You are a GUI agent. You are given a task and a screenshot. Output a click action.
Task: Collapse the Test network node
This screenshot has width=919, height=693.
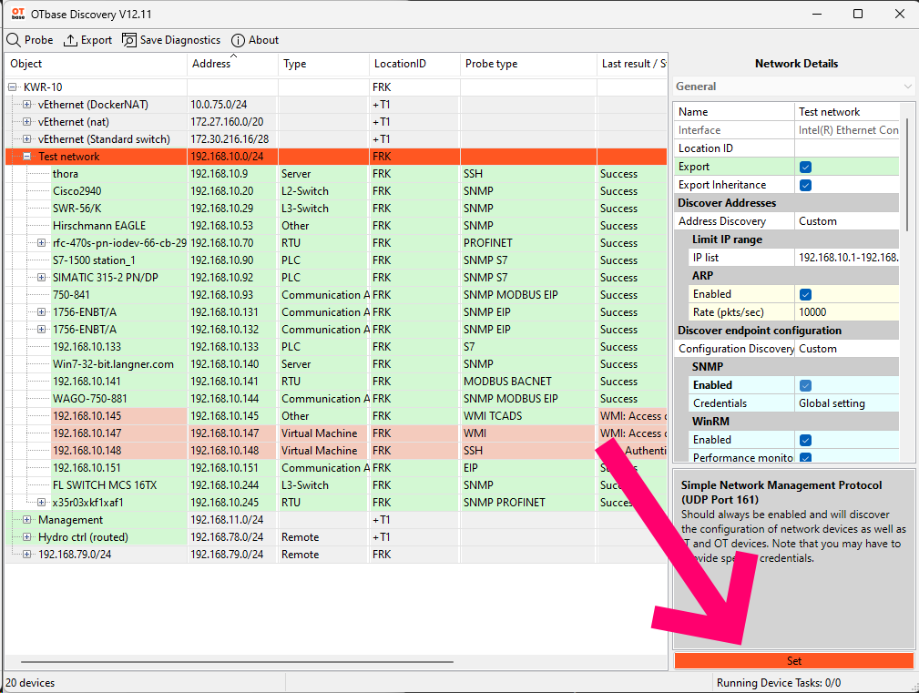pyautogui.click(x=27, y=157)
